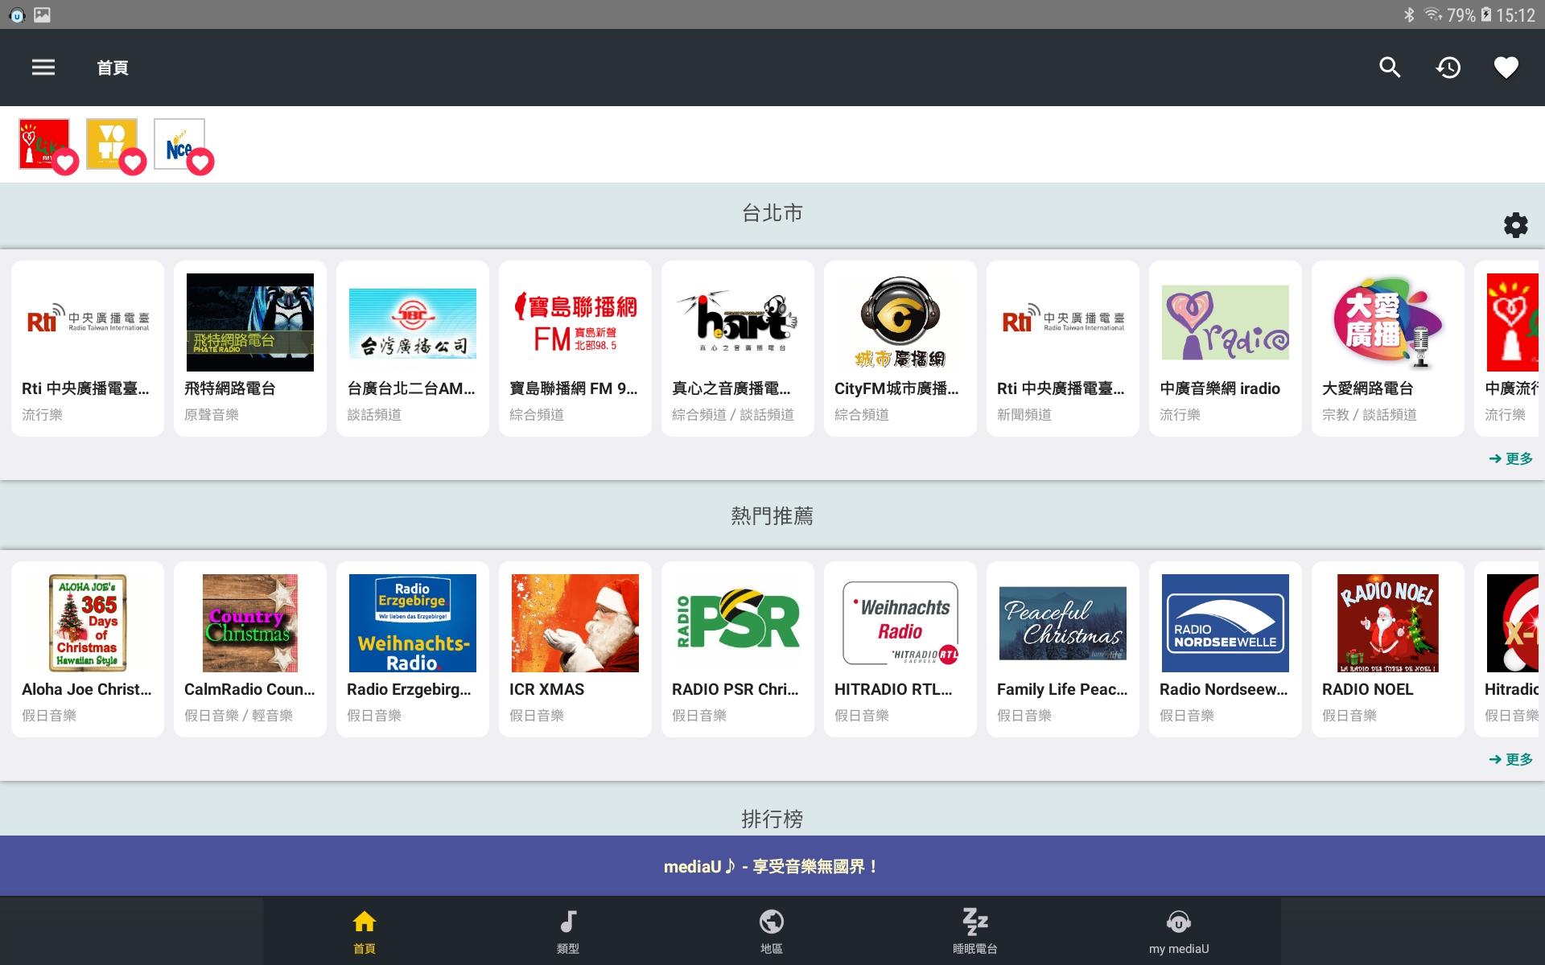The width and height of the screenshot is (1545, 965).
Task: Select ICR XMAS Santa station
Action: (x=575, y=648)
